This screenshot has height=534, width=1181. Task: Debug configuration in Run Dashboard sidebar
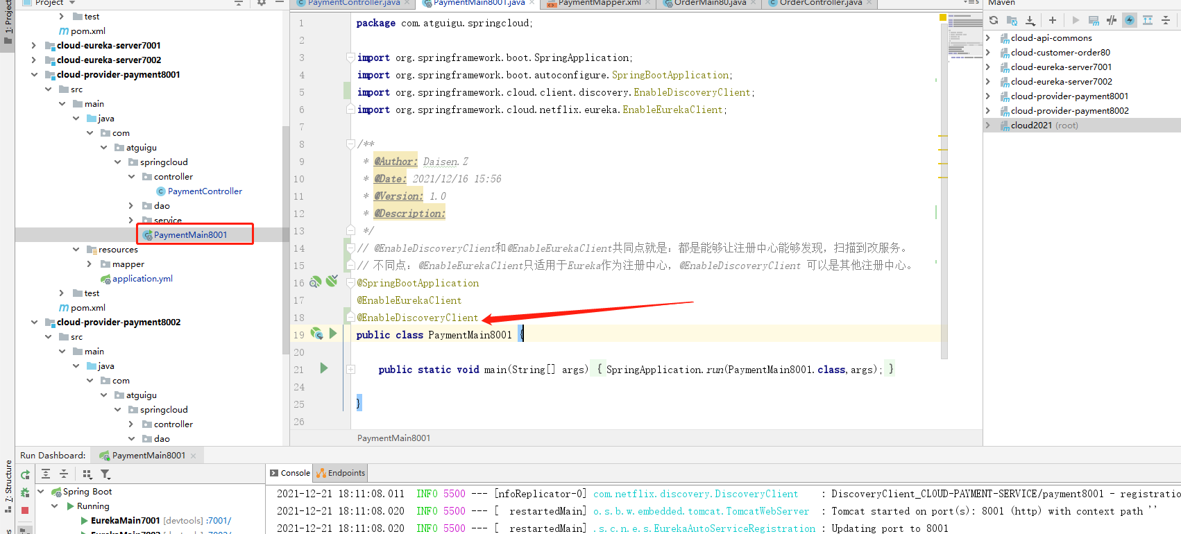[x=25, y=492]
